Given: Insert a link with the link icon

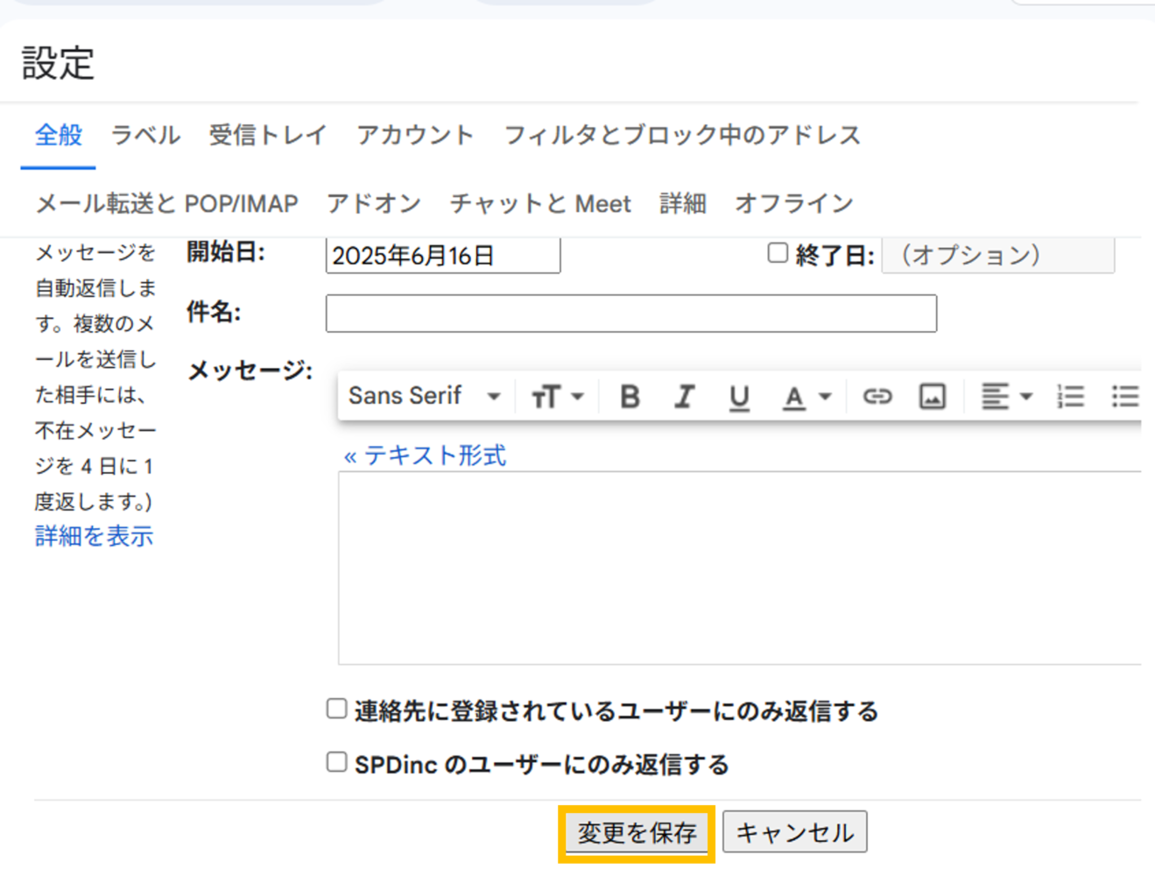Looking at the screenshot, I should (877, 397).
